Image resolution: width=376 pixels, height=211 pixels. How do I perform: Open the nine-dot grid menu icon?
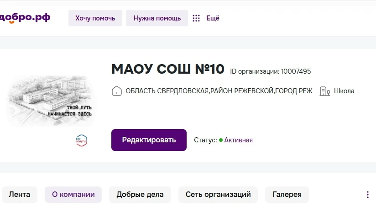(x=196, y=18)
